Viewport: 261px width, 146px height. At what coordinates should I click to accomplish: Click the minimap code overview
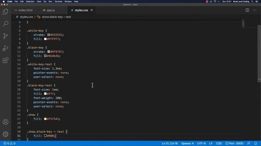click(x=243, y=24)
